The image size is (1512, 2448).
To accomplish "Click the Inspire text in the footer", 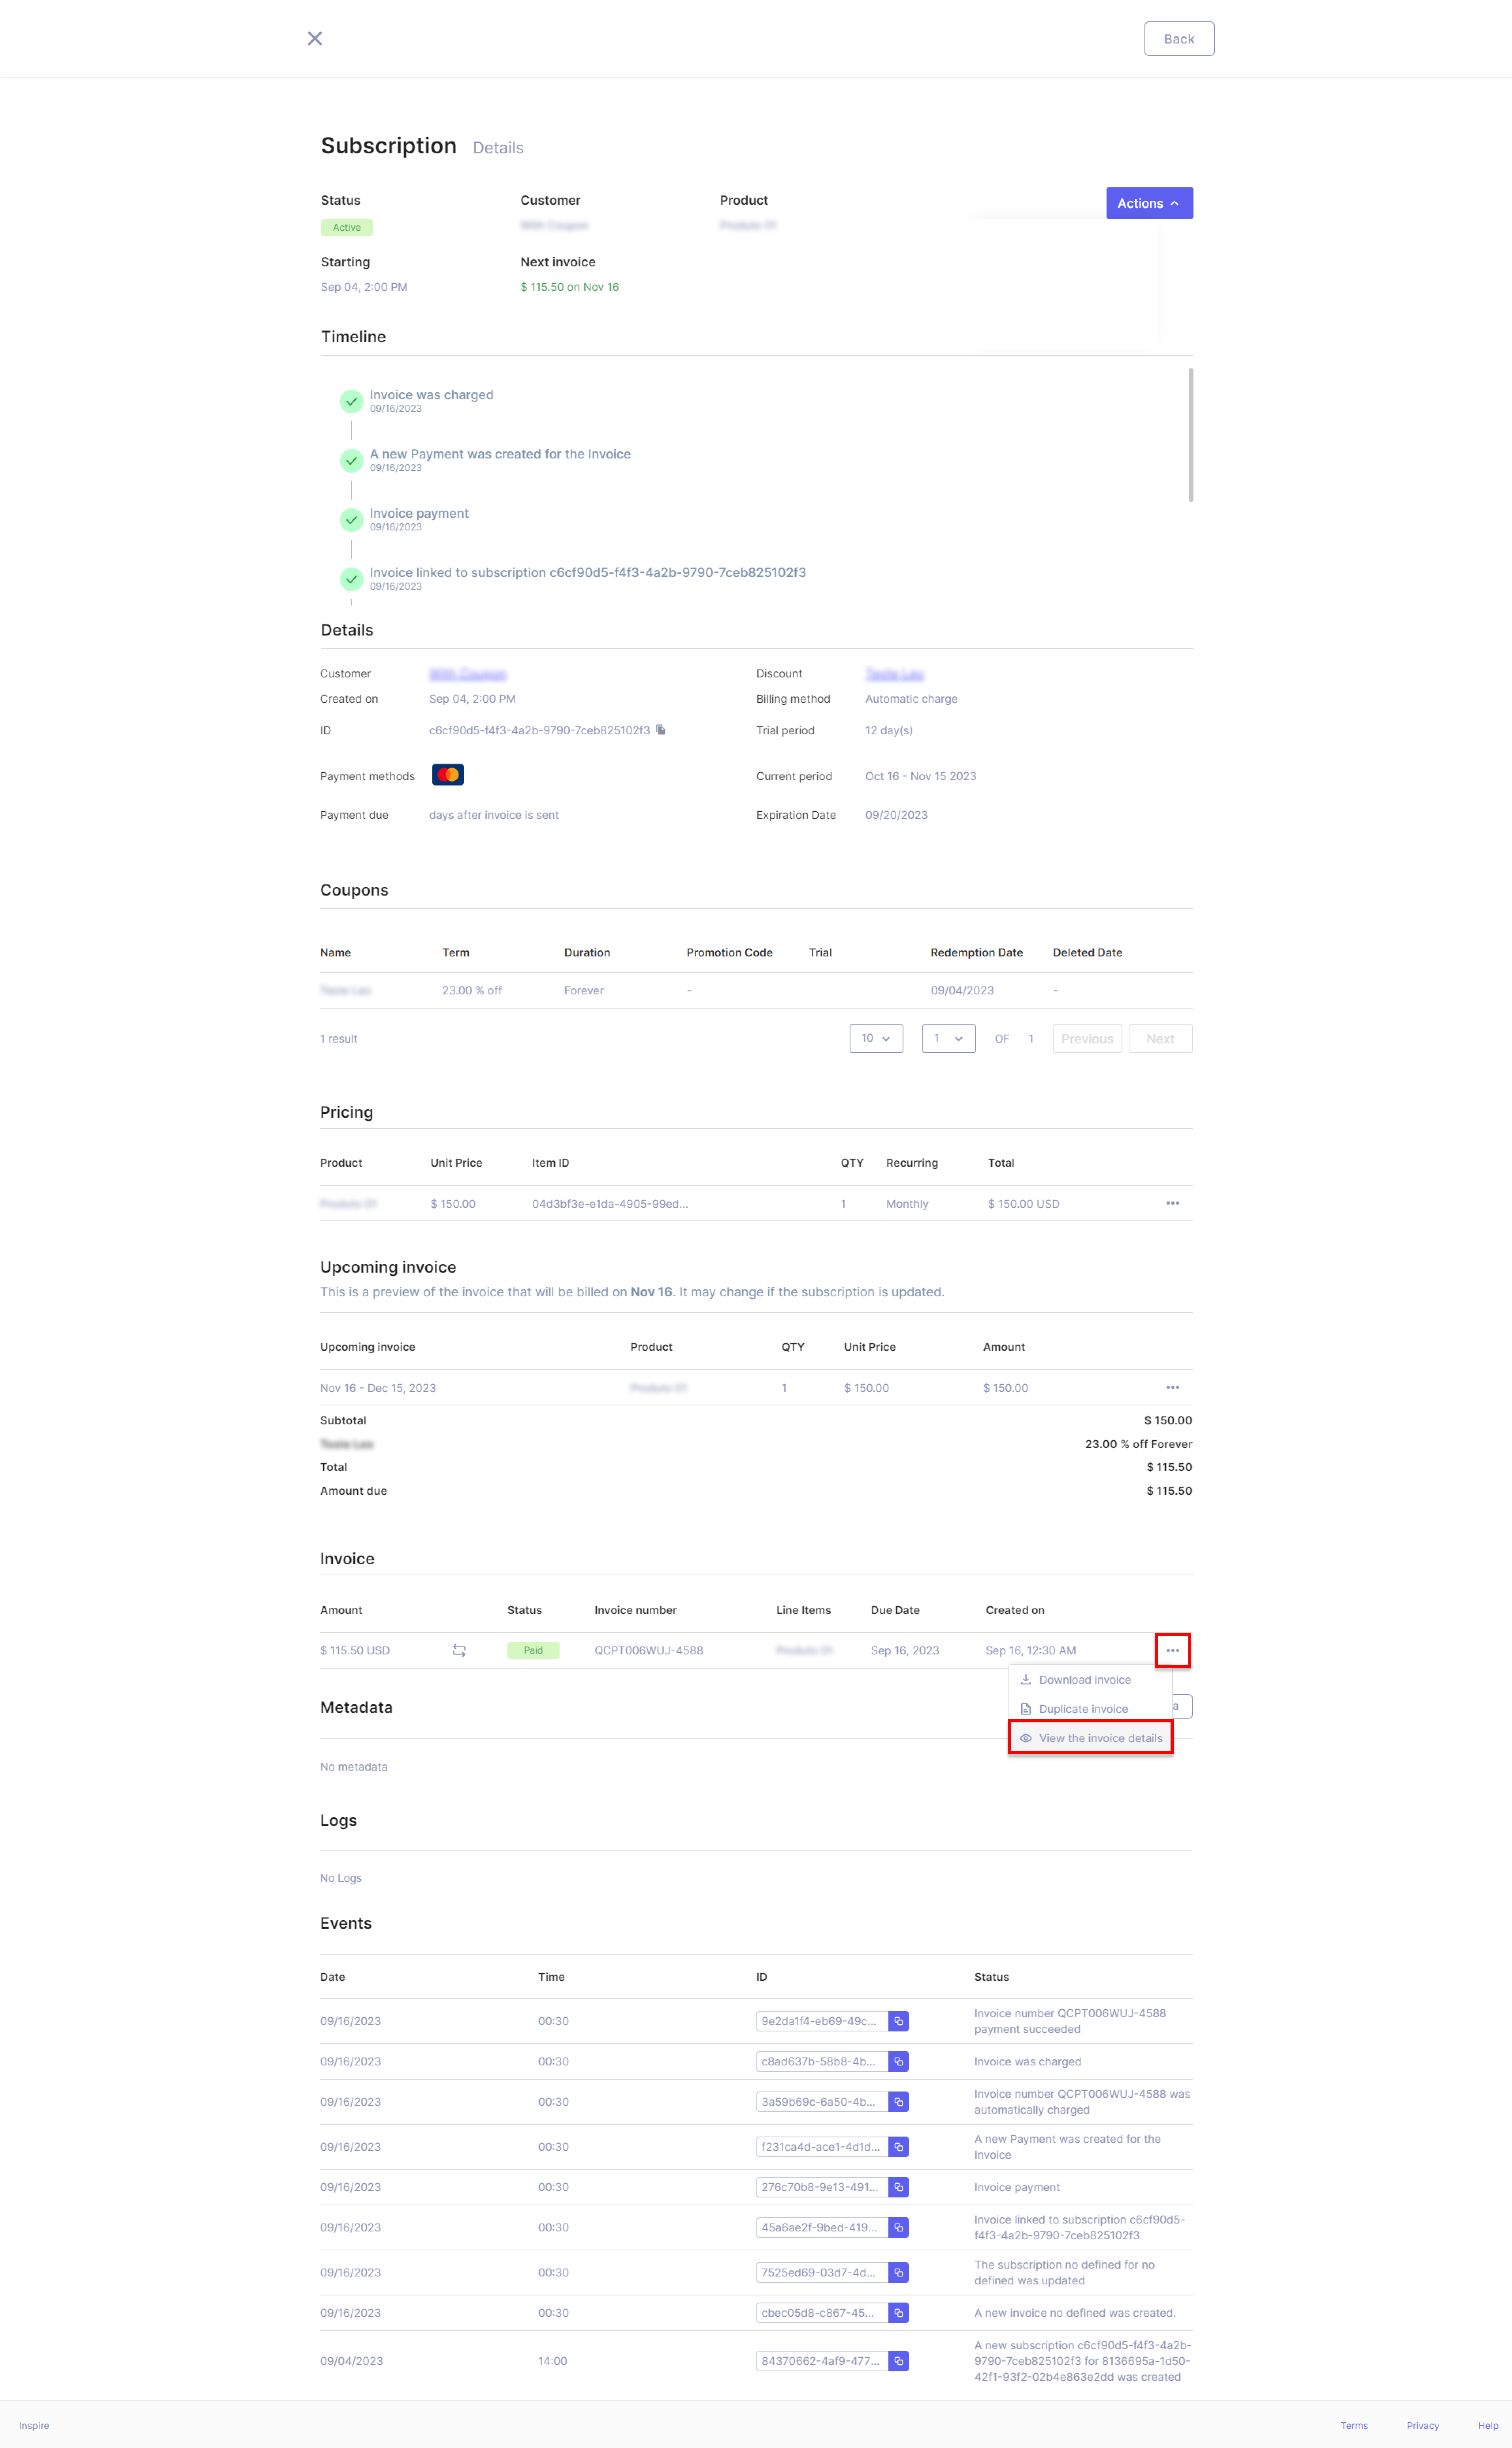I will [34, 2425].
